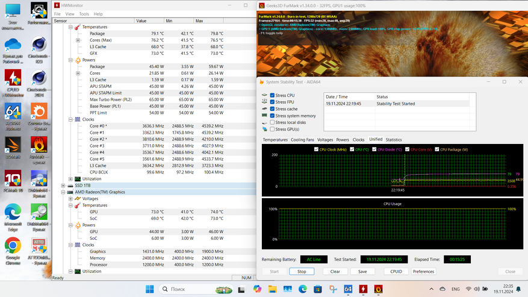Screen dimensions: 528x297
Task: Open FurMark desktop shortcut
Action: [39, 151]
